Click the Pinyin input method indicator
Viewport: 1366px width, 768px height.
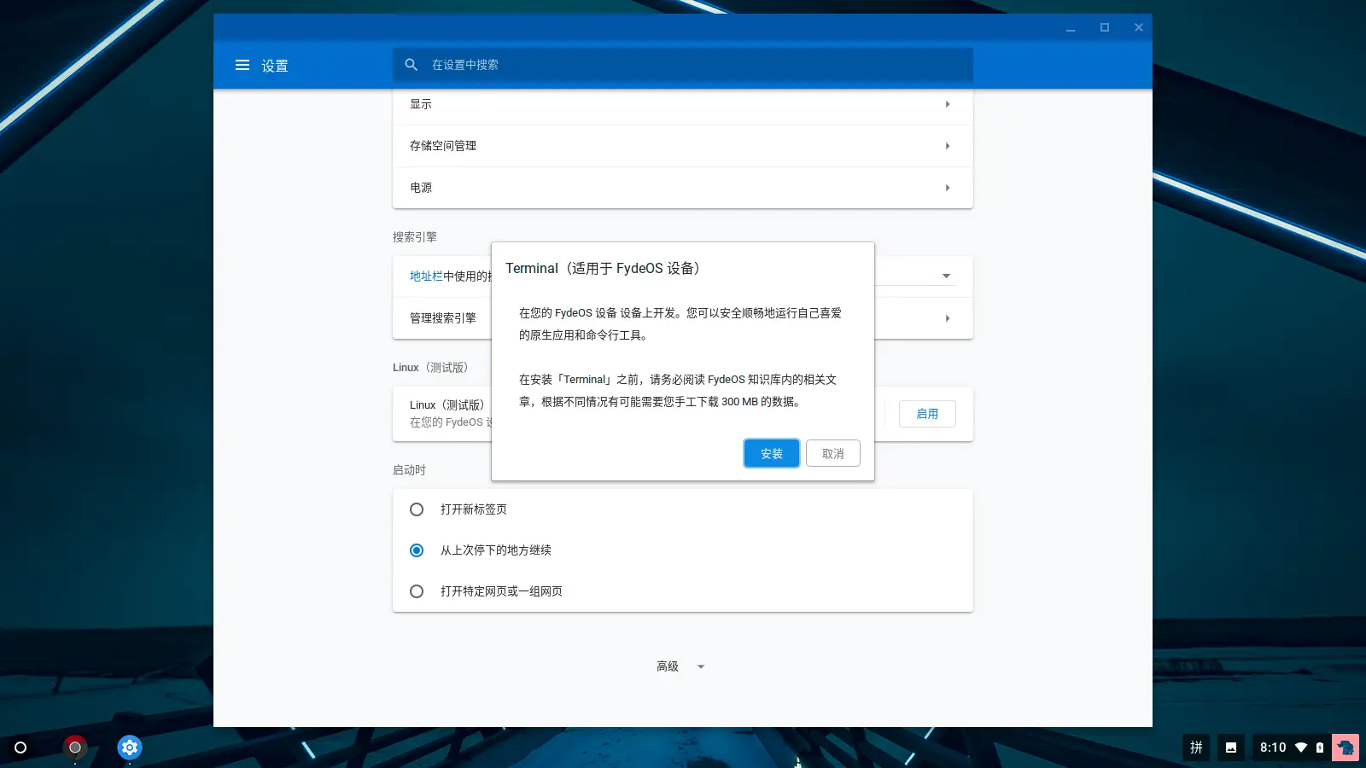tap(1195, 747)
